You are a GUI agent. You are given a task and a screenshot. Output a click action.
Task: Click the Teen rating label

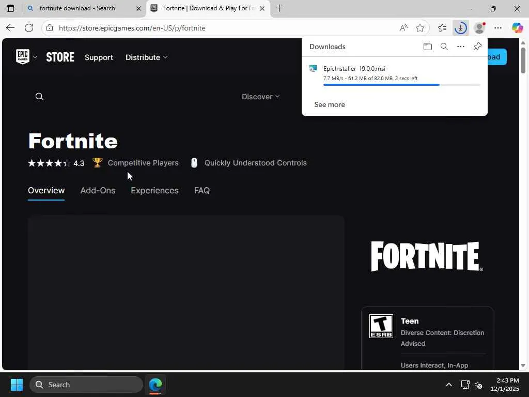[410, 321]
